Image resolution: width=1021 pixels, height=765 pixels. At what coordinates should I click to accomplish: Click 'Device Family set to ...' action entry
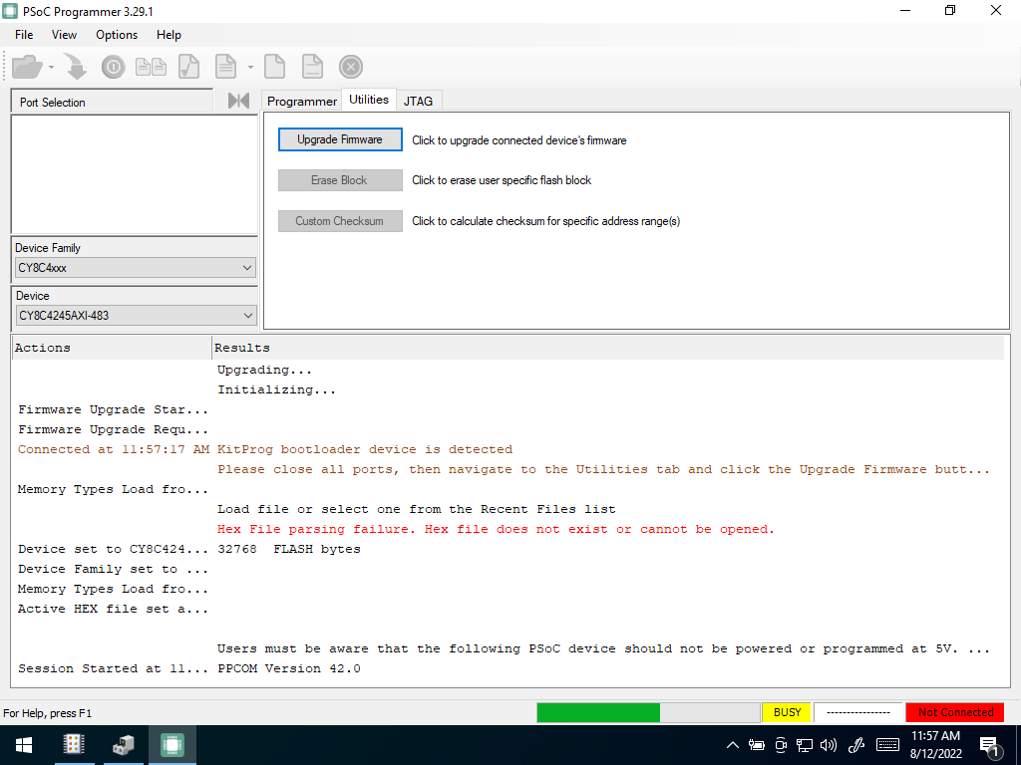(x=113, y=569)
